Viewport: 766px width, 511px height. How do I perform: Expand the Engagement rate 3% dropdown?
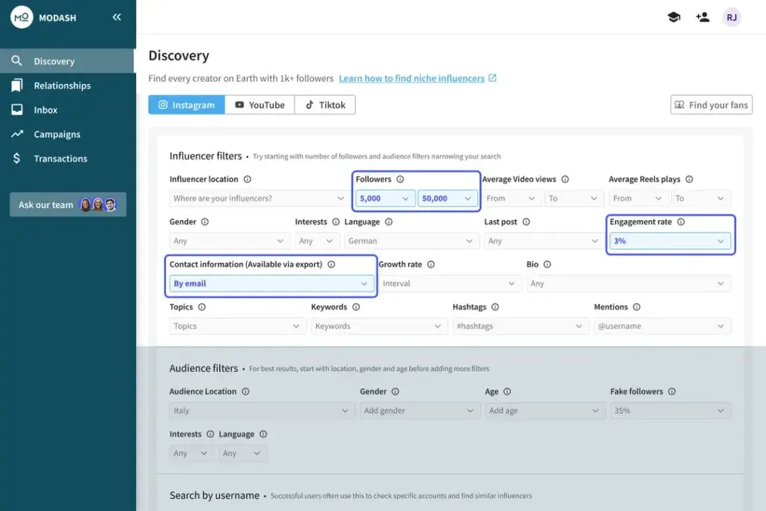coord(670,240)
